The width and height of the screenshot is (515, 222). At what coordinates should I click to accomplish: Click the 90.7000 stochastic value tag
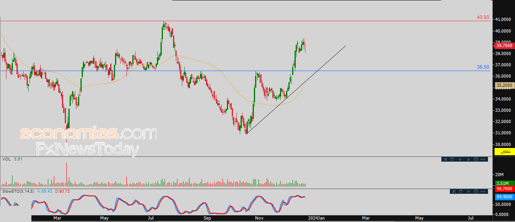505,189
